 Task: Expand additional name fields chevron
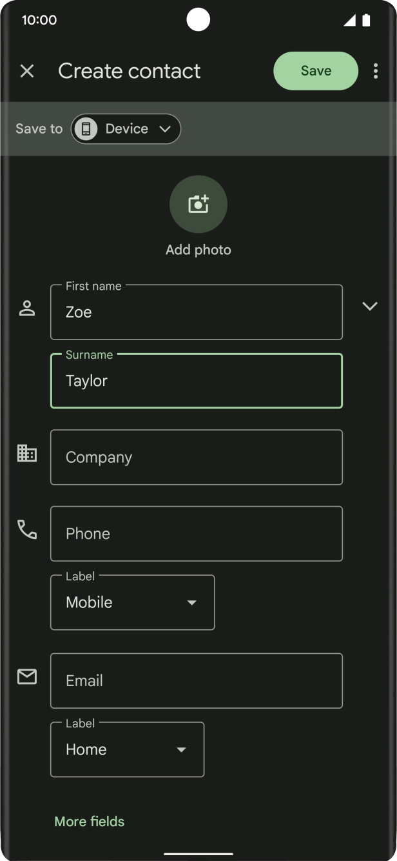point(370,306)
